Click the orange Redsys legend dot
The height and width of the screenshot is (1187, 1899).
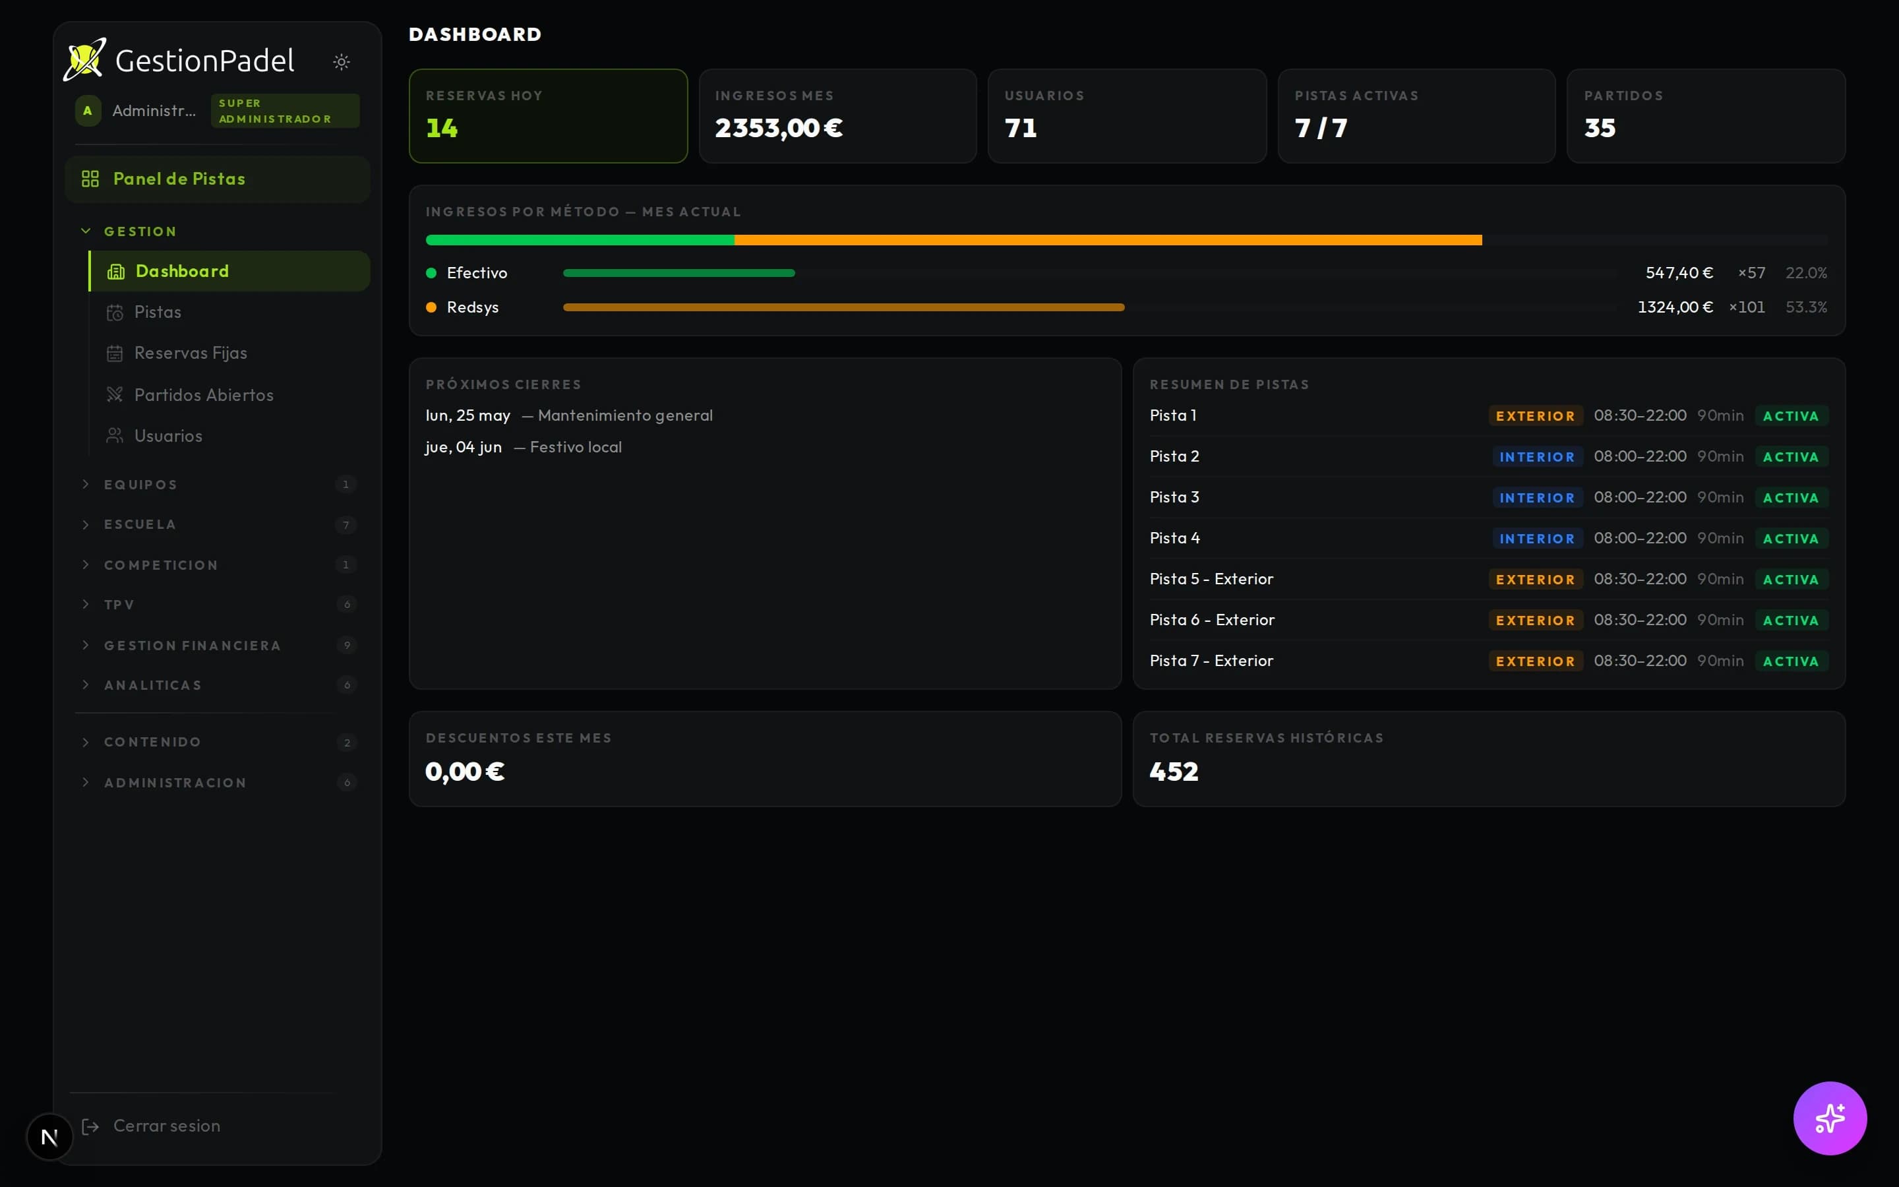point(431,307)
